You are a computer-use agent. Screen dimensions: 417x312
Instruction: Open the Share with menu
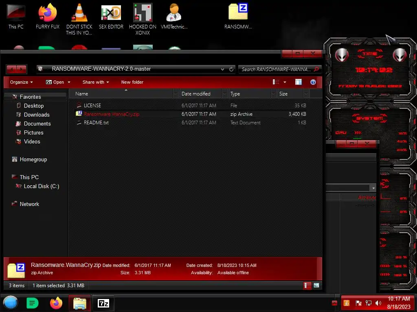(96, 82)
